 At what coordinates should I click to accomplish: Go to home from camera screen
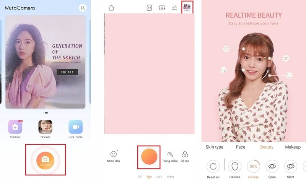pyautogui.click(x=111, y=8)
